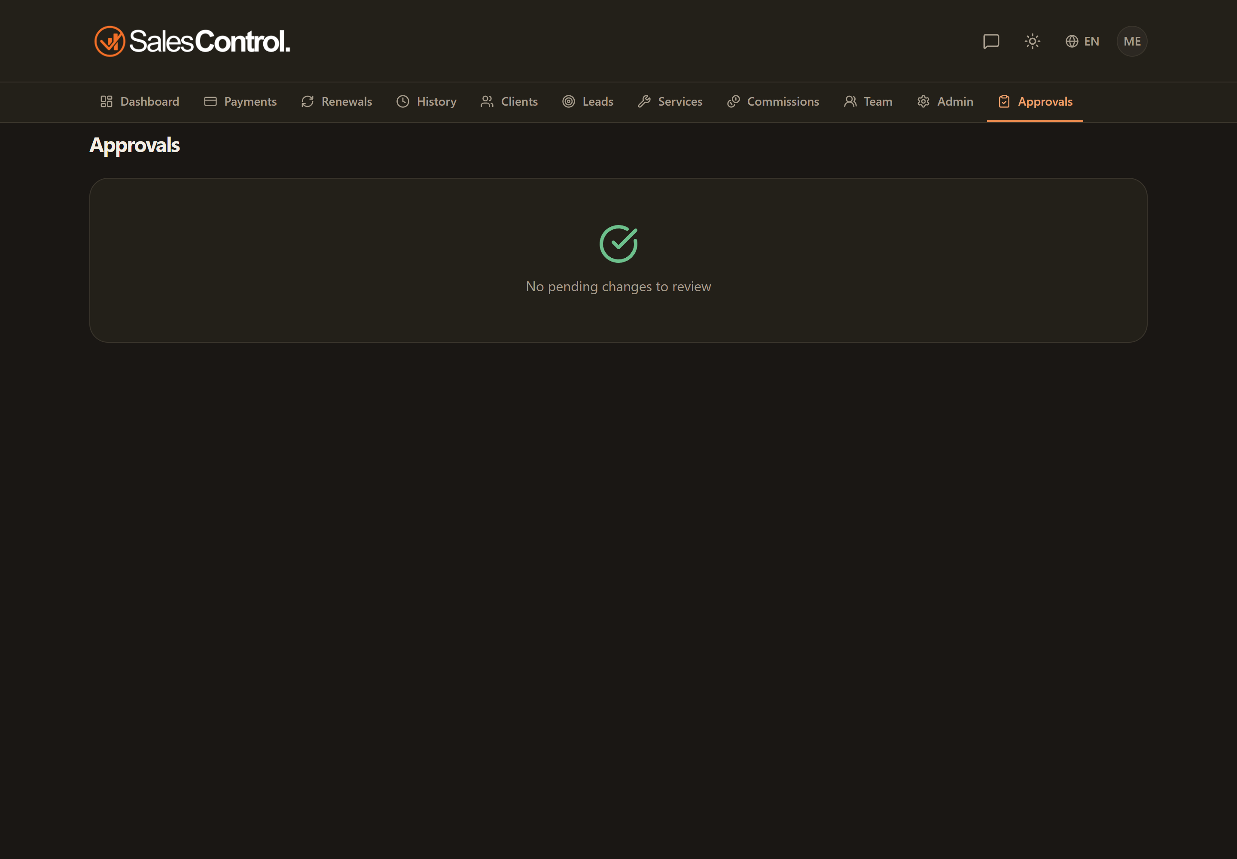Go to the Clients tab
The width and height of the screenshot is (1237, 859).
(509, 102)
